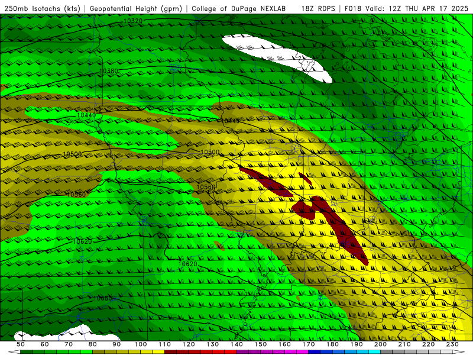Click the colorbar label "110"
This screenshot has height=355, width=473.
(x=164, y=344)
